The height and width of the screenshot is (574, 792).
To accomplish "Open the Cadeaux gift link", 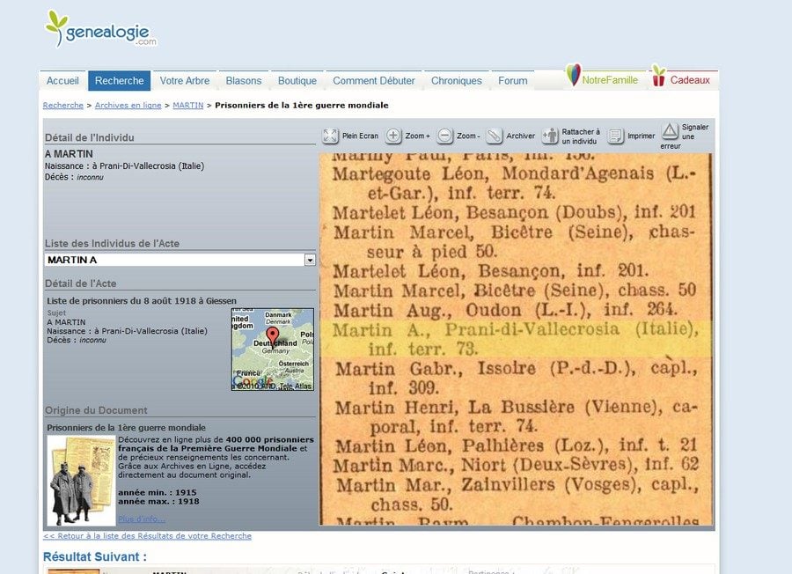I will pos(682,79).
